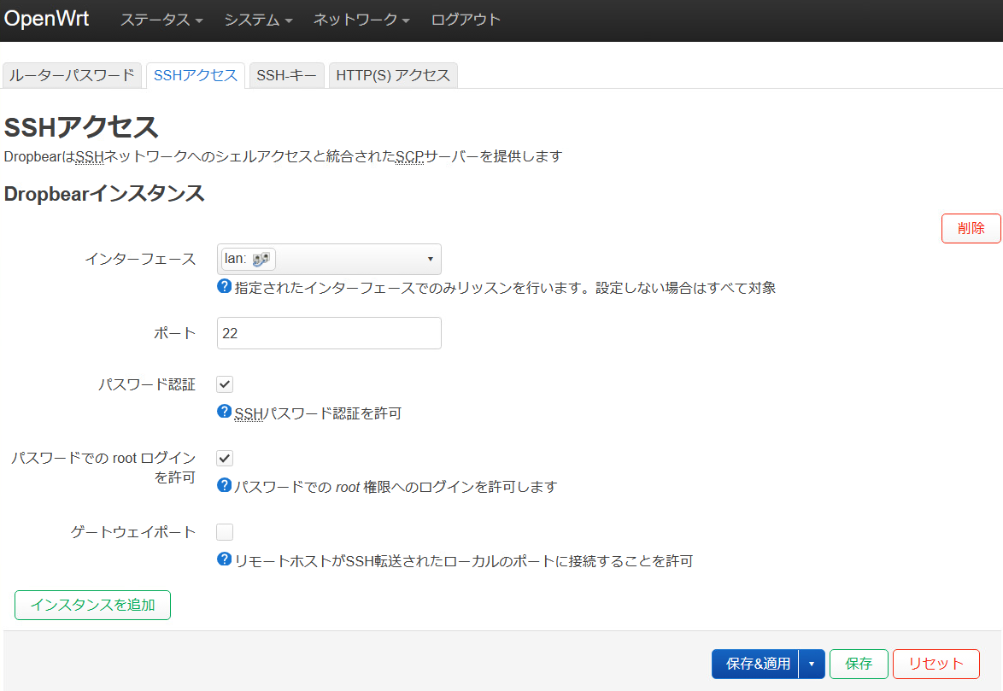Switch to the SSH-キー tab

(x=286, y=75)
